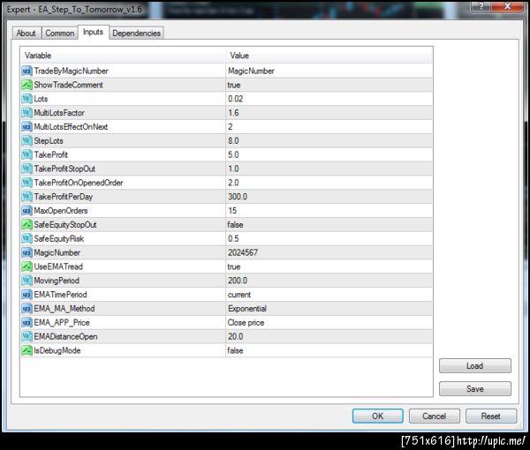
Task: Select the EMADistanceOpen variable name
Action: point(65,336)
